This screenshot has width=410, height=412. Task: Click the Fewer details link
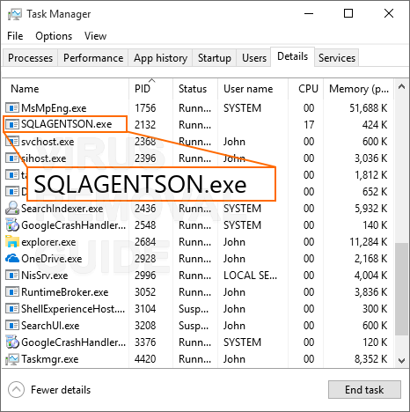coord(61,390)
